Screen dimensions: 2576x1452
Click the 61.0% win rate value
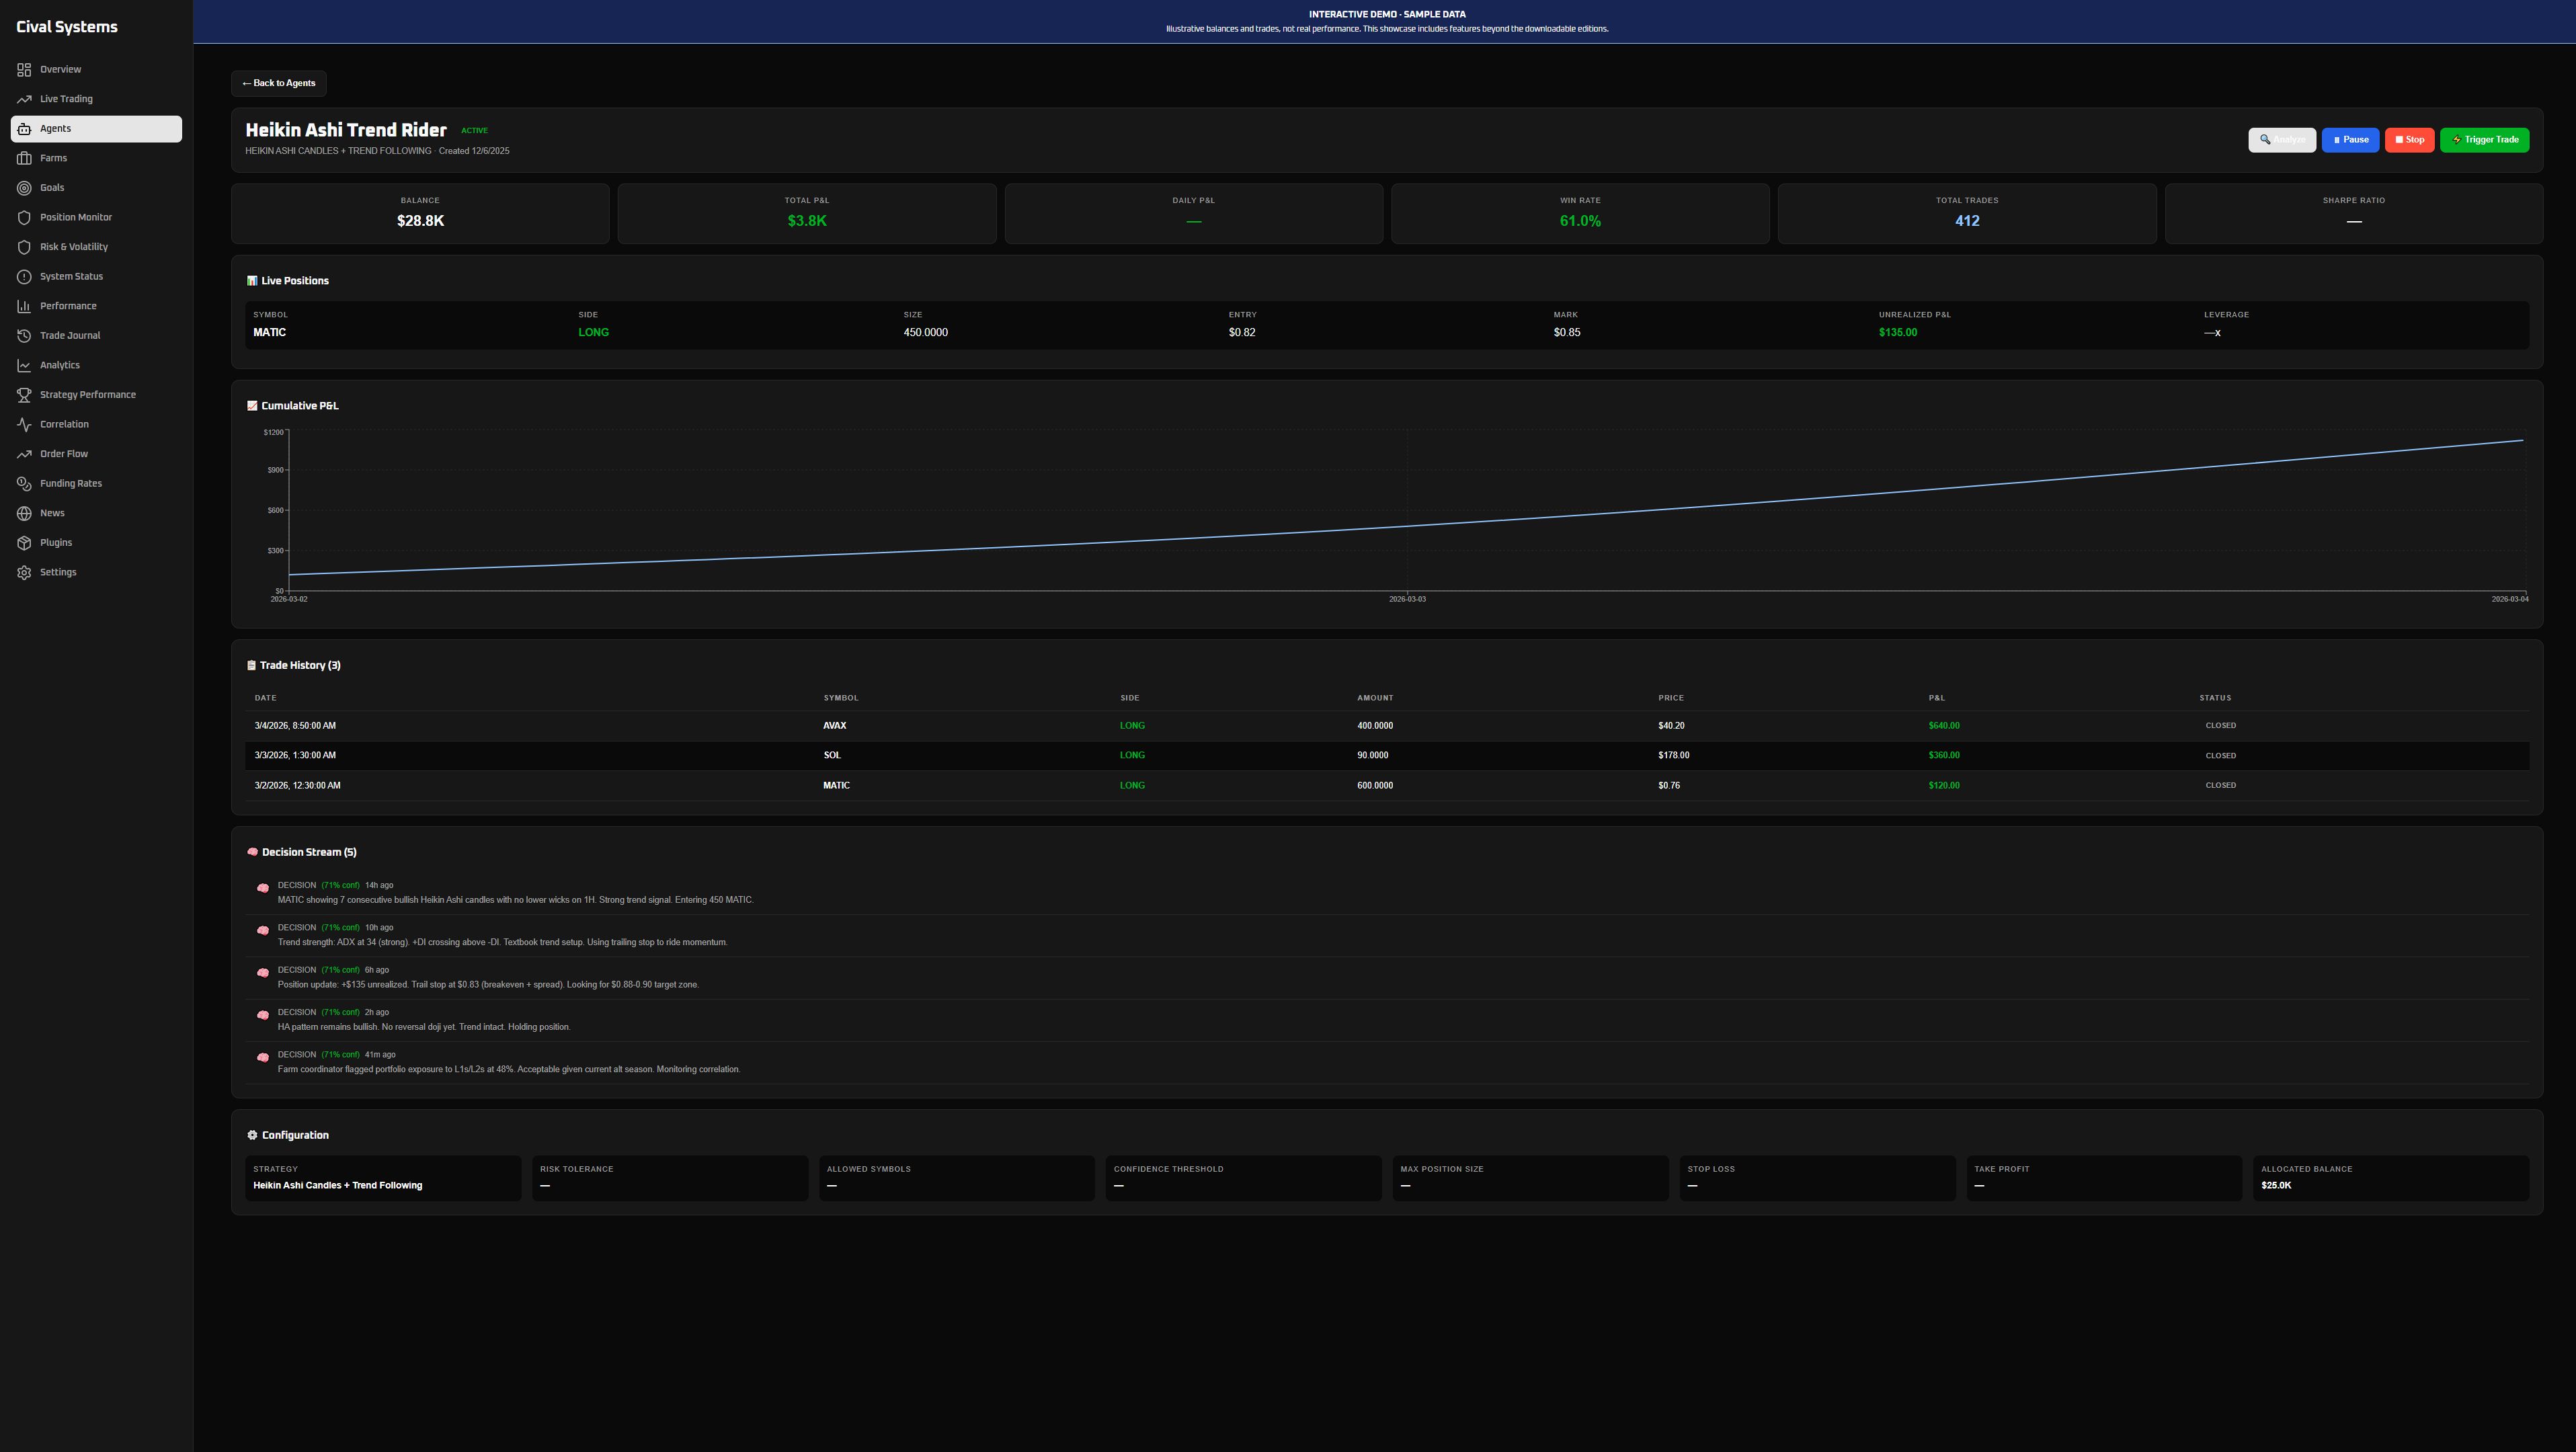click(1580, 221)
